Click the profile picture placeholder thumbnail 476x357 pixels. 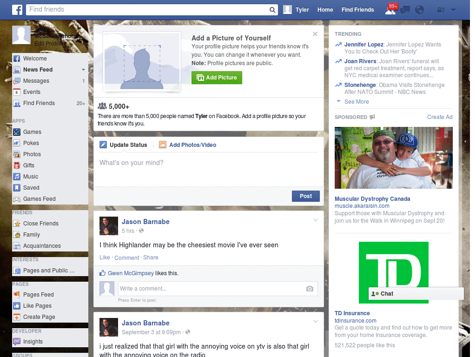pyautogui.click(x=21, y=35)
